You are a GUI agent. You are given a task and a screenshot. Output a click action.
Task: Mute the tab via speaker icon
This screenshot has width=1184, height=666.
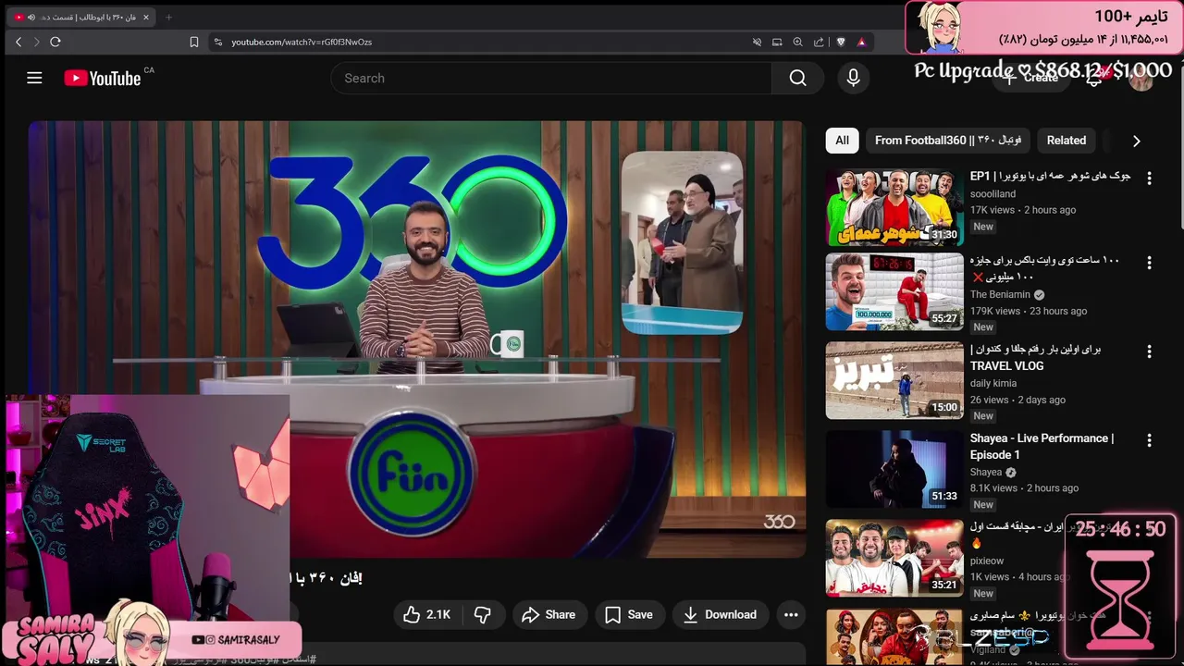click(x=31, y=17)
